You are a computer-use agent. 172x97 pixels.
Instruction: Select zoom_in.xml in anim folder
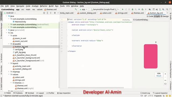click(20, 38)
